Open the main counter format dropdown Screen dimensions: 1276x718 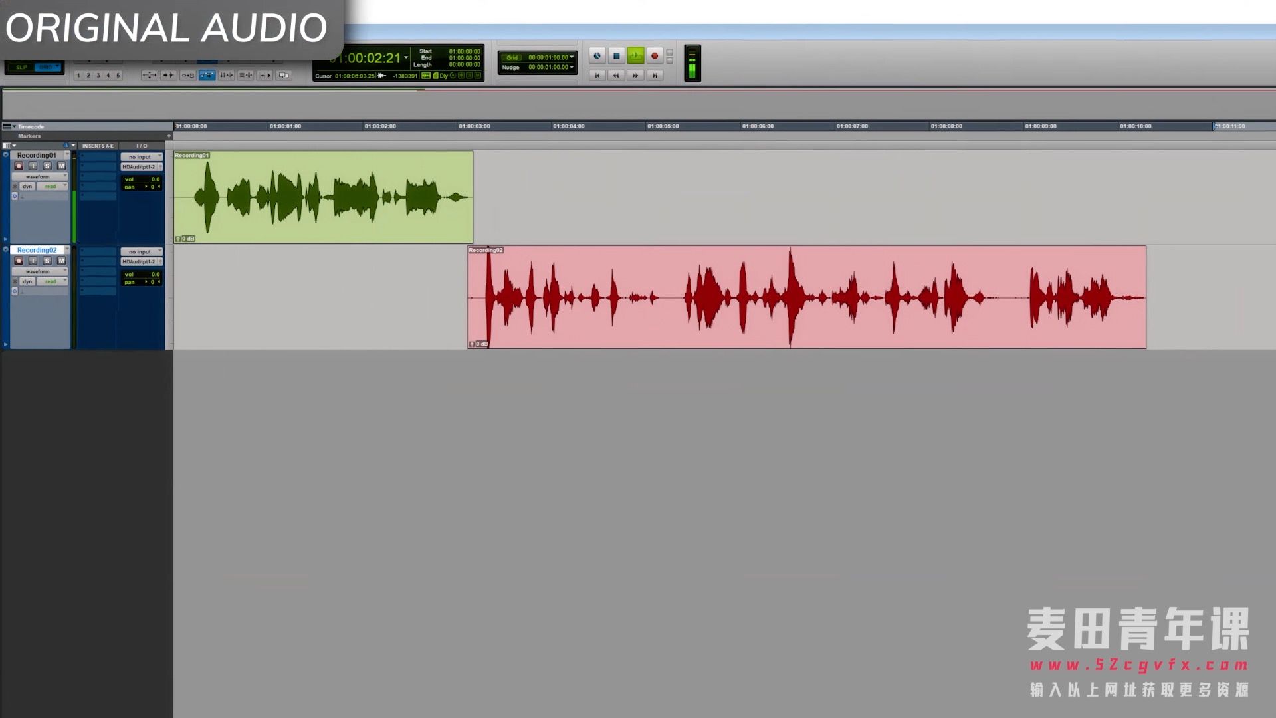[x=406, y=57]
